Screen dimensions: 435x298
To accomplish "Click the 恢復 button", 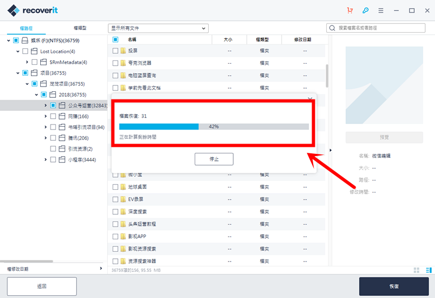I will pyautogui.click(x=394, y=287).
